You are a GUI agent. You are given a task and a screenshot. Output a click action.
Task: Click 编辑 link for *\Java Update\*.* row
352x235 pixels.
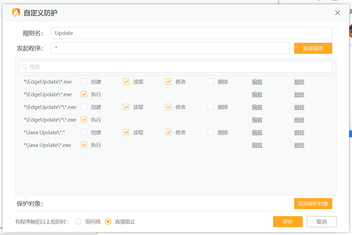pyautogui.click(x=257, y=133)
